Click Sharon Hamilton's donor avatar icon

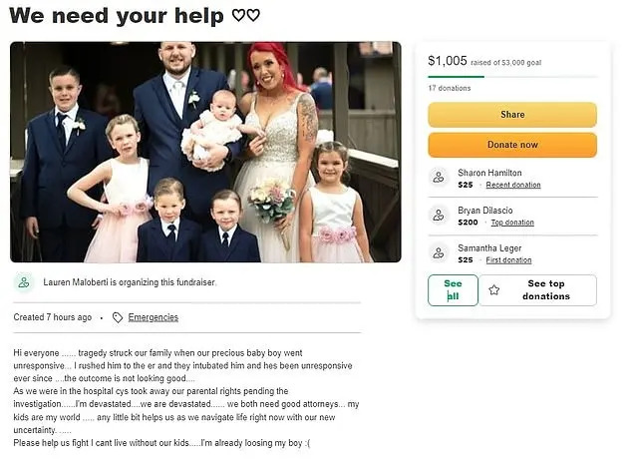439,178
